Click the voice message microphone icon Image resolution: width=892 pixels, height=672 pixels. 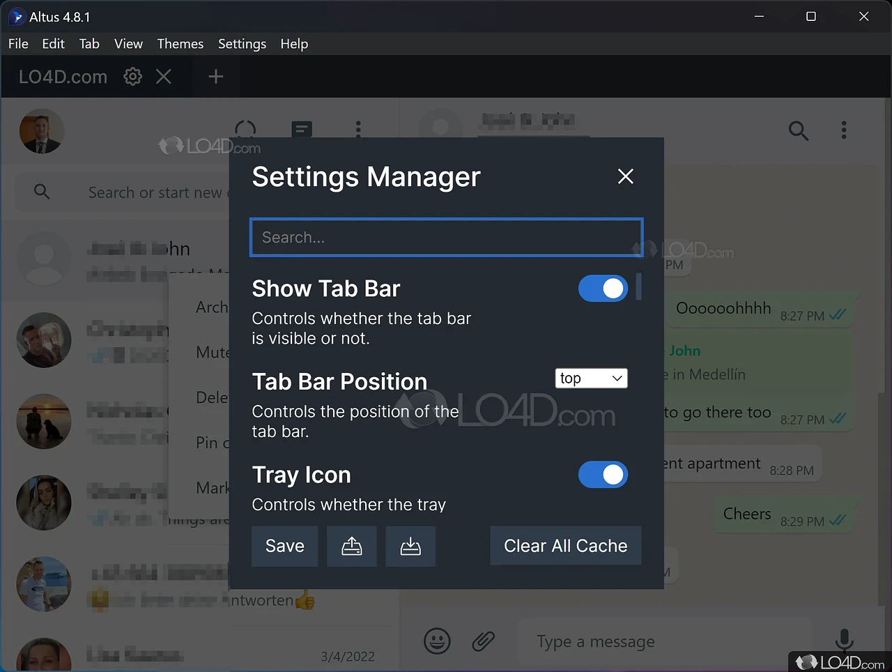(844, 639)
